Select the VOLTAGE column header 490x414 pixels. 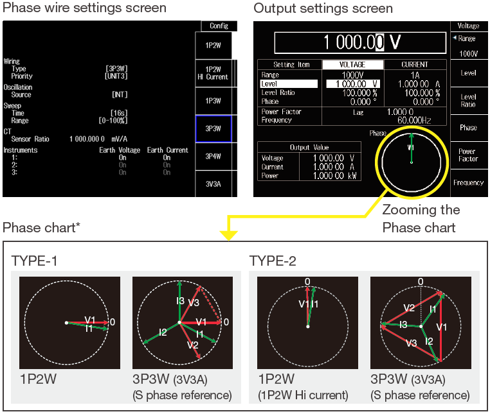click(352, 65)
